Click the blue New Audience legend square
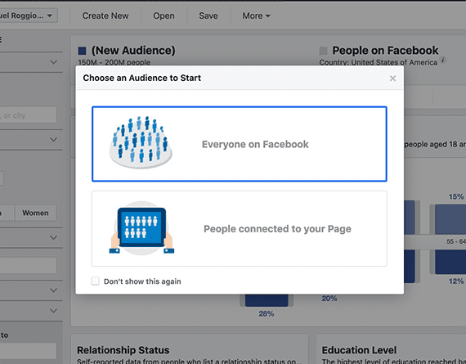 coord(82,51)
